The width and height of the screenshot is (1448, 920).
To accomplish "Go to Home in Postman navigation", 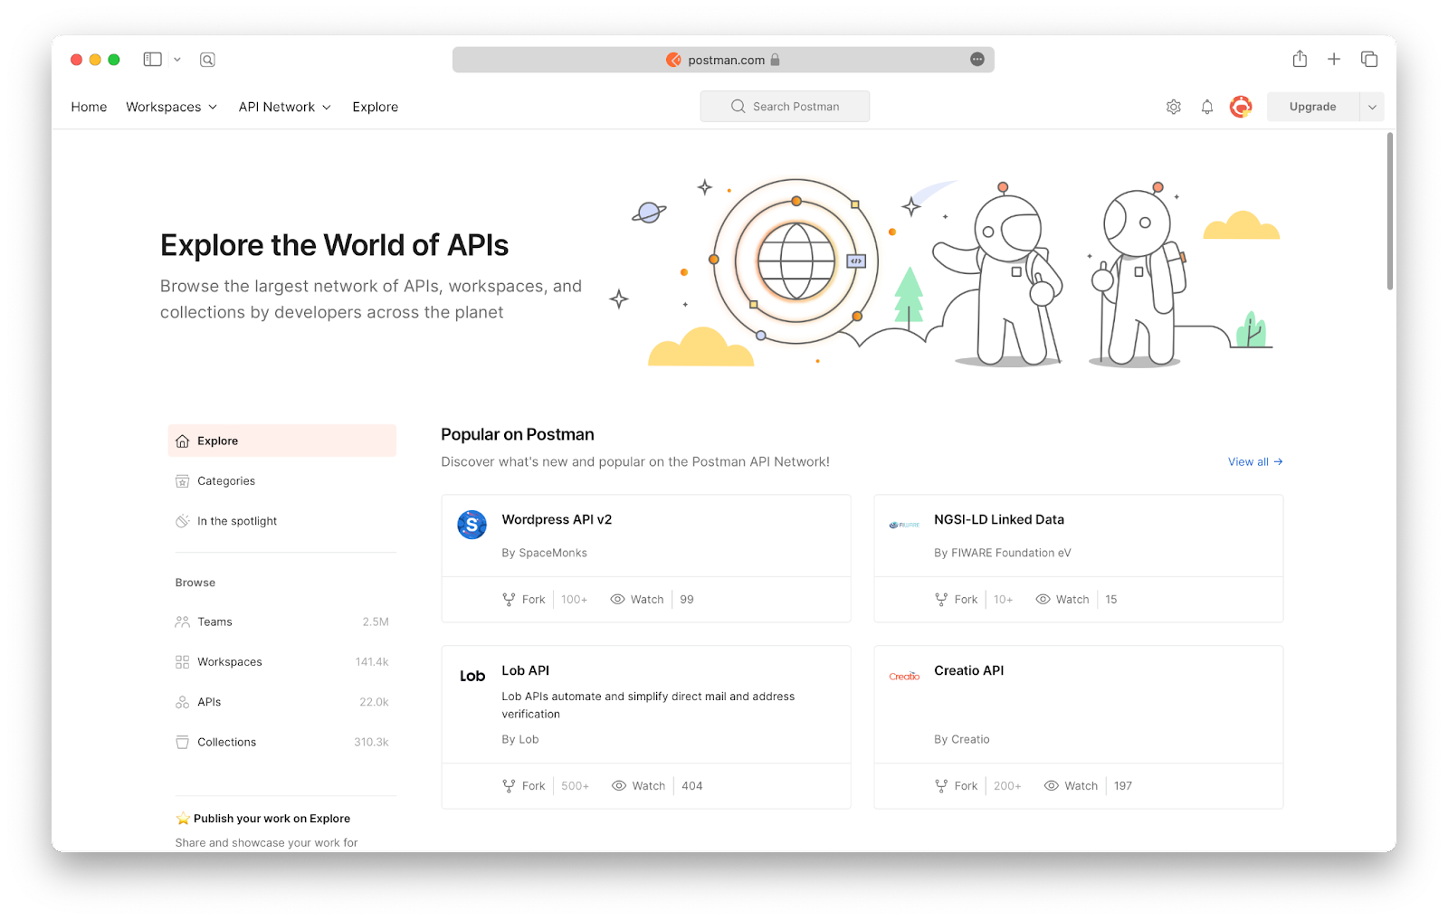I will click(89, 107).
